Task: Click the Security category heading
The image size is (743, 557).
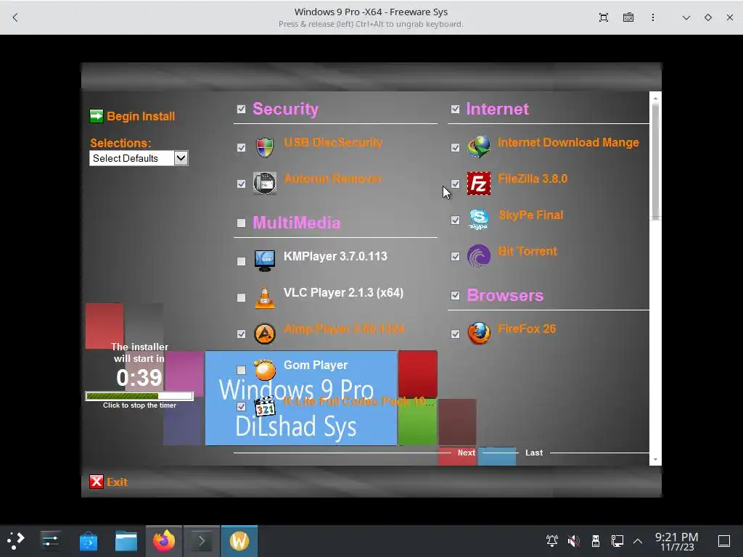Action: click(285, 109)
